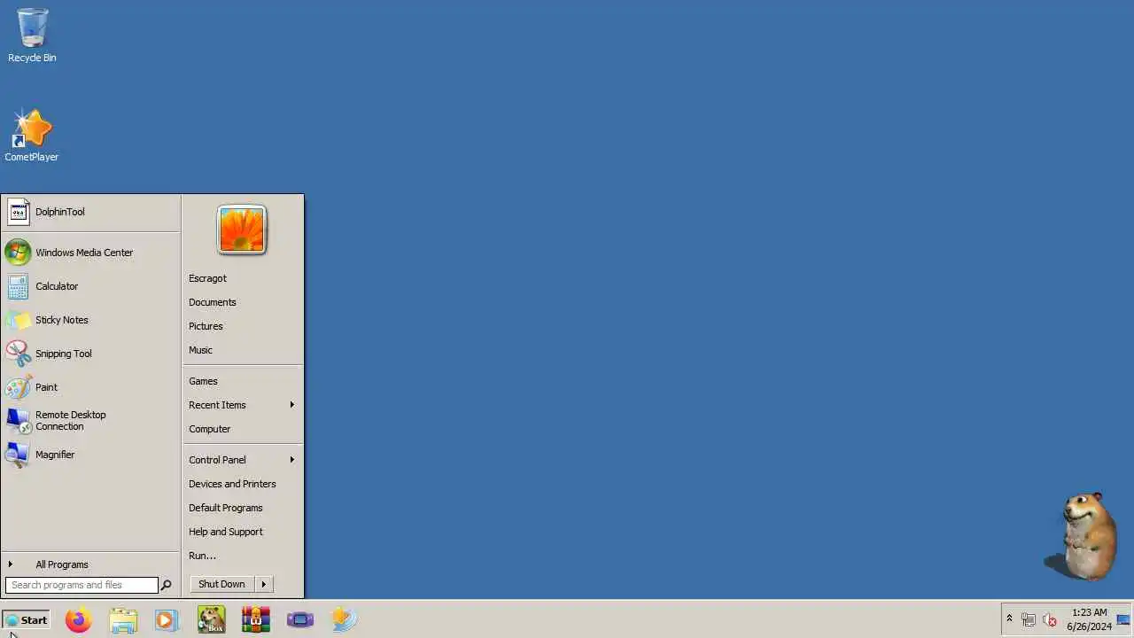This screenshot has width=1134, height=638.
Task: Click the orange flower user account picture
Action: [x=242, y=230]
